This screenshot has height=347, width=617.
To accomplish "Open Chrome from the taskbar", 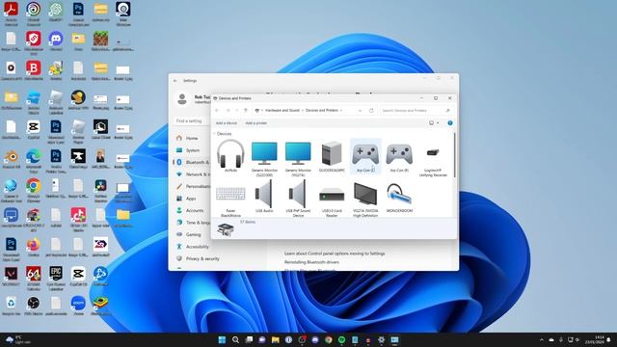I will tap(328, 339).
